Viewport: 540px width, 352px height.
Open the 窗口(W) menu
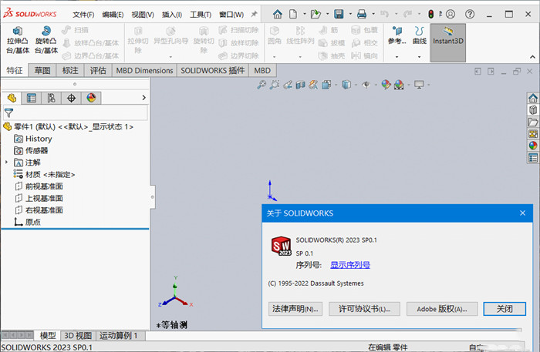pos(231,15)
